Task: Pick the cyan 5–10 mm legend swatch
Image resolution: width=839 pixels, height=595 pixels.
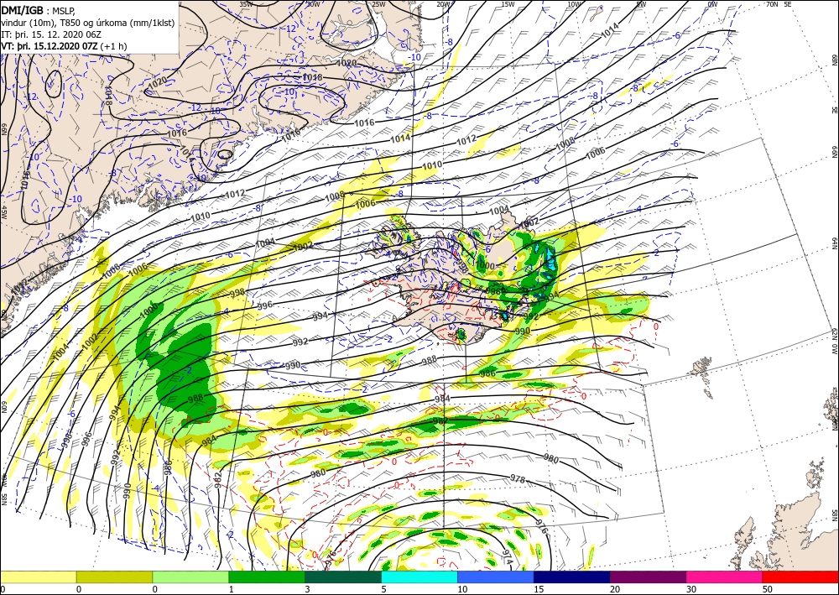Action: pyautogui.click(x=419, y=577)
